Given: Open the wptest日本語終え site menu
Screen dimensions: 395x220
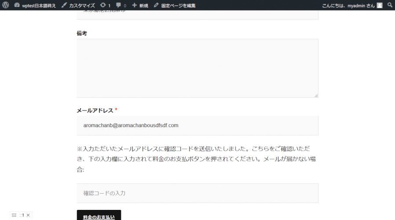Looking at the screenshot, I should pos(35,5).
